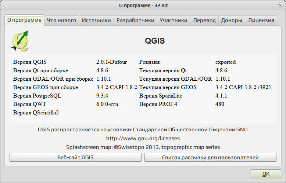Click the "3.4.2-CAPI-1.8.2 r3921" value

point(243,87)
